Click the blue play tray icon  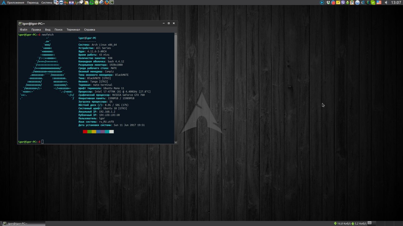322,3
